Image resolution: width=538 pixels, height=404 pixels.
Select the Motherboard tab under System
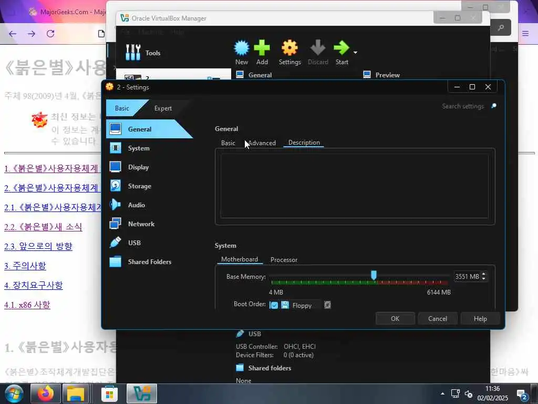240,259
